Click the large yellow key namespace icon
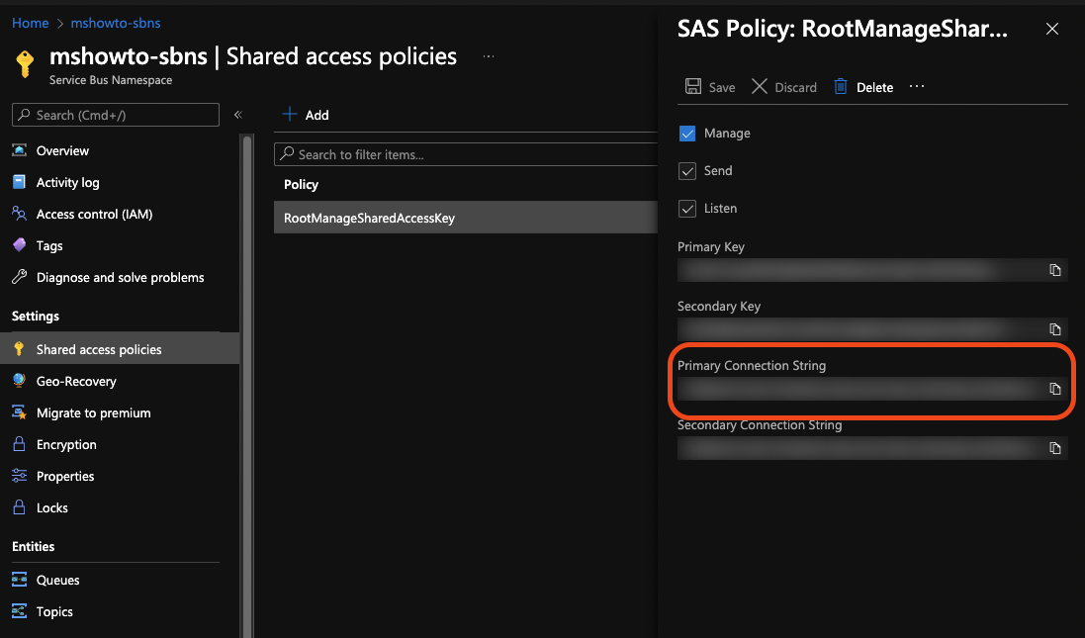The width and height of the screenshot is (1085, 638). 25,63
